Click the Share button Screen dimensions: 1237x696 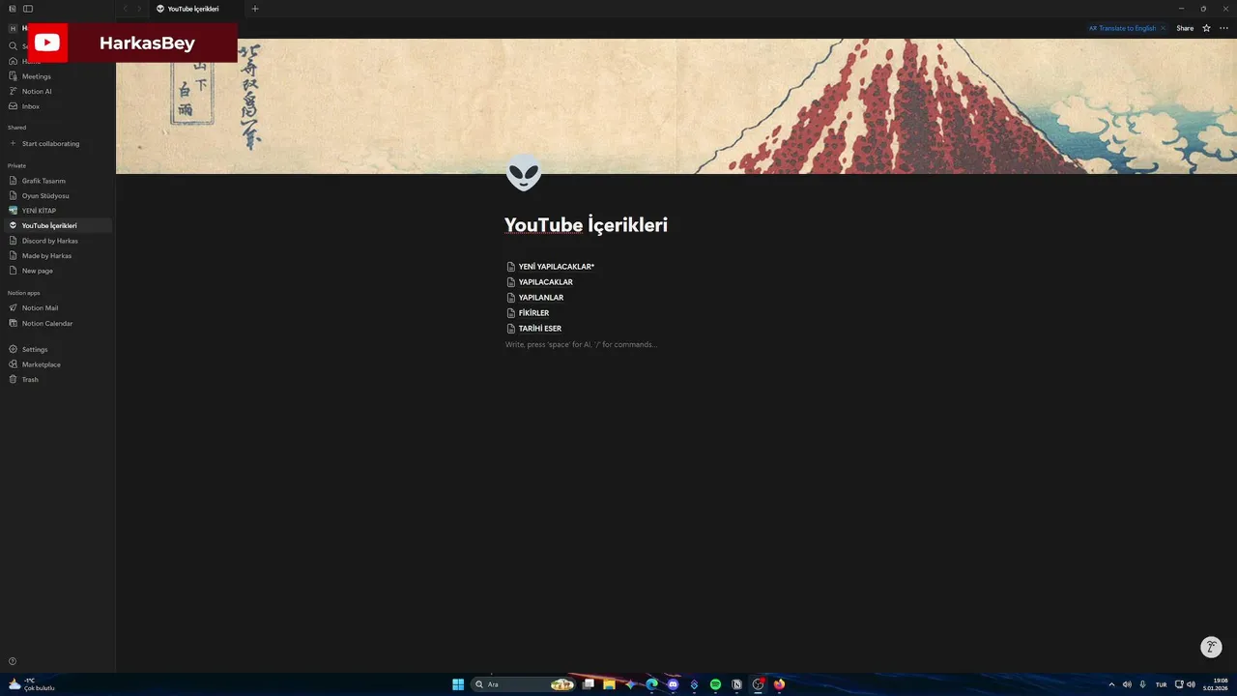point(1185,28)
